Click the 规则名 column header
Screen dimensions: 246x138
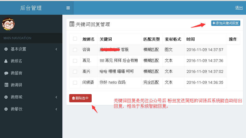click(x=88, y=39)
